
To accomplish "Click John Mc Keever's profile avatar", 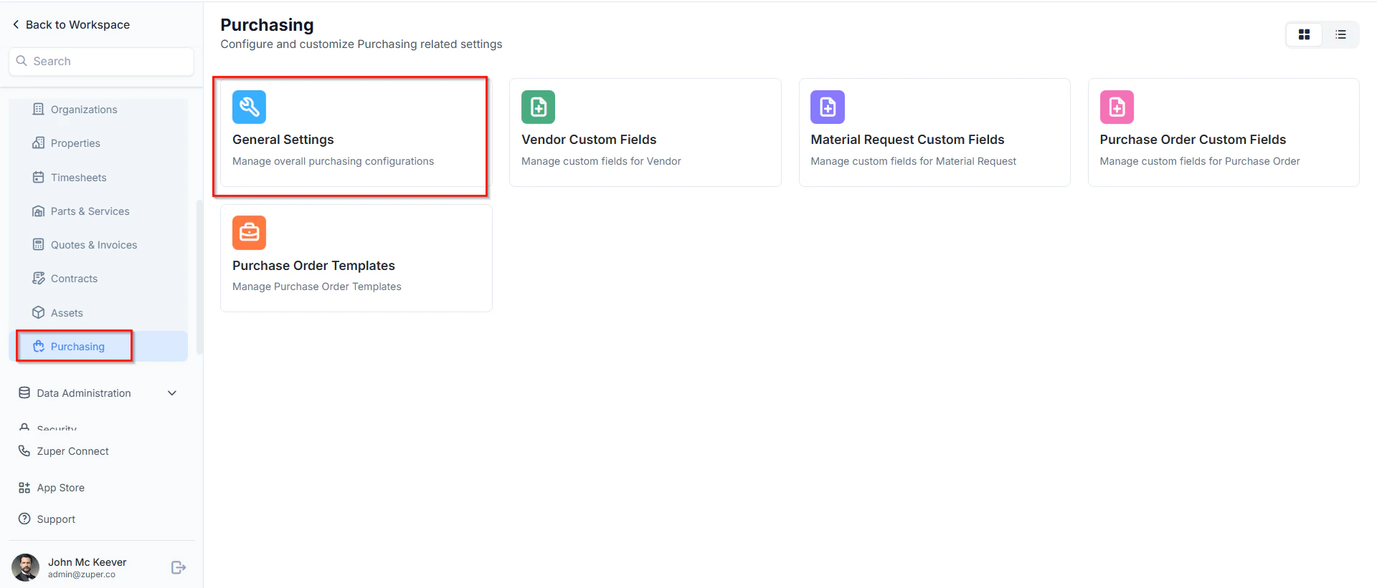I will point(26,567).
